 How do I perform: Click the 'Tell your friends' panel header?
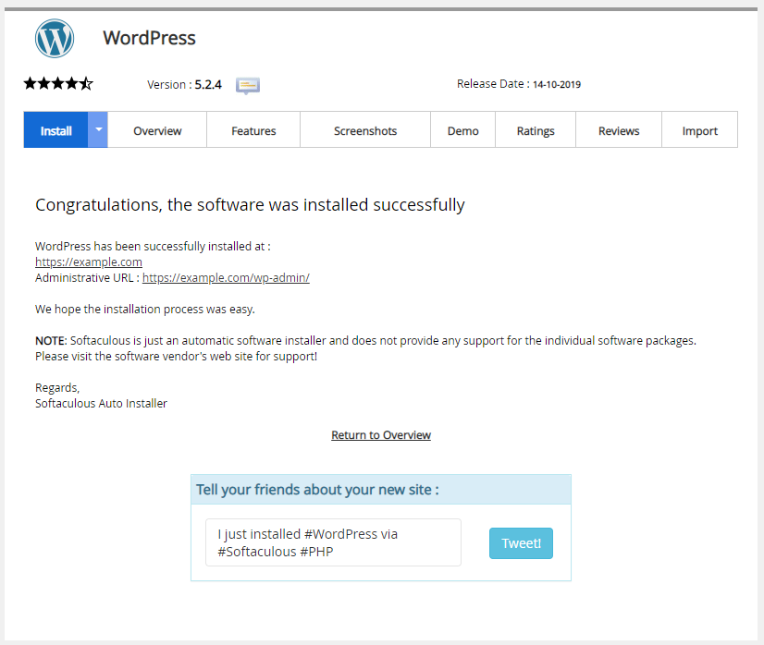[x=380, y=490]
